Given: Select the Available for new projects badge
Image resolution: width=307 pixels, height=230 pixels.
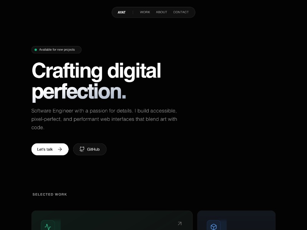Looking at the screenshot, I should coord(56,50).
